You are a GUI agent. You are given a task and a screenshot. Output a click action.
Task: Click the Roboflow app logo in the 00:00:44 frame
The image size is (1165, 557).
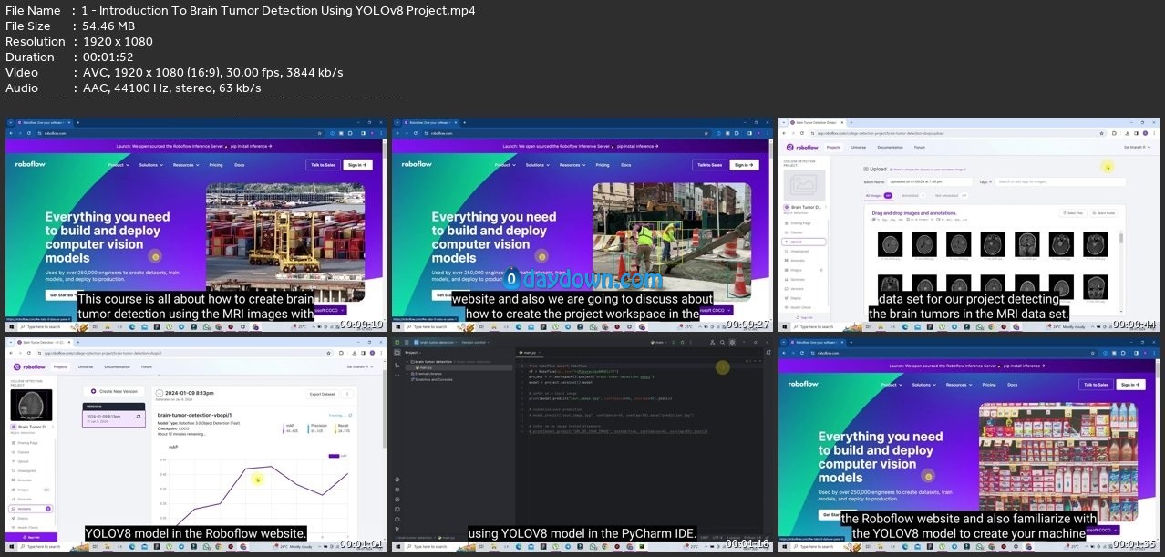801,147
